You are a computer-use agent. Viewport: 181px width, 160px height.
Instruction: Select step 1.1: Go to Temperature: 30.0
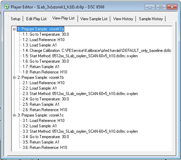coord(46,34)
